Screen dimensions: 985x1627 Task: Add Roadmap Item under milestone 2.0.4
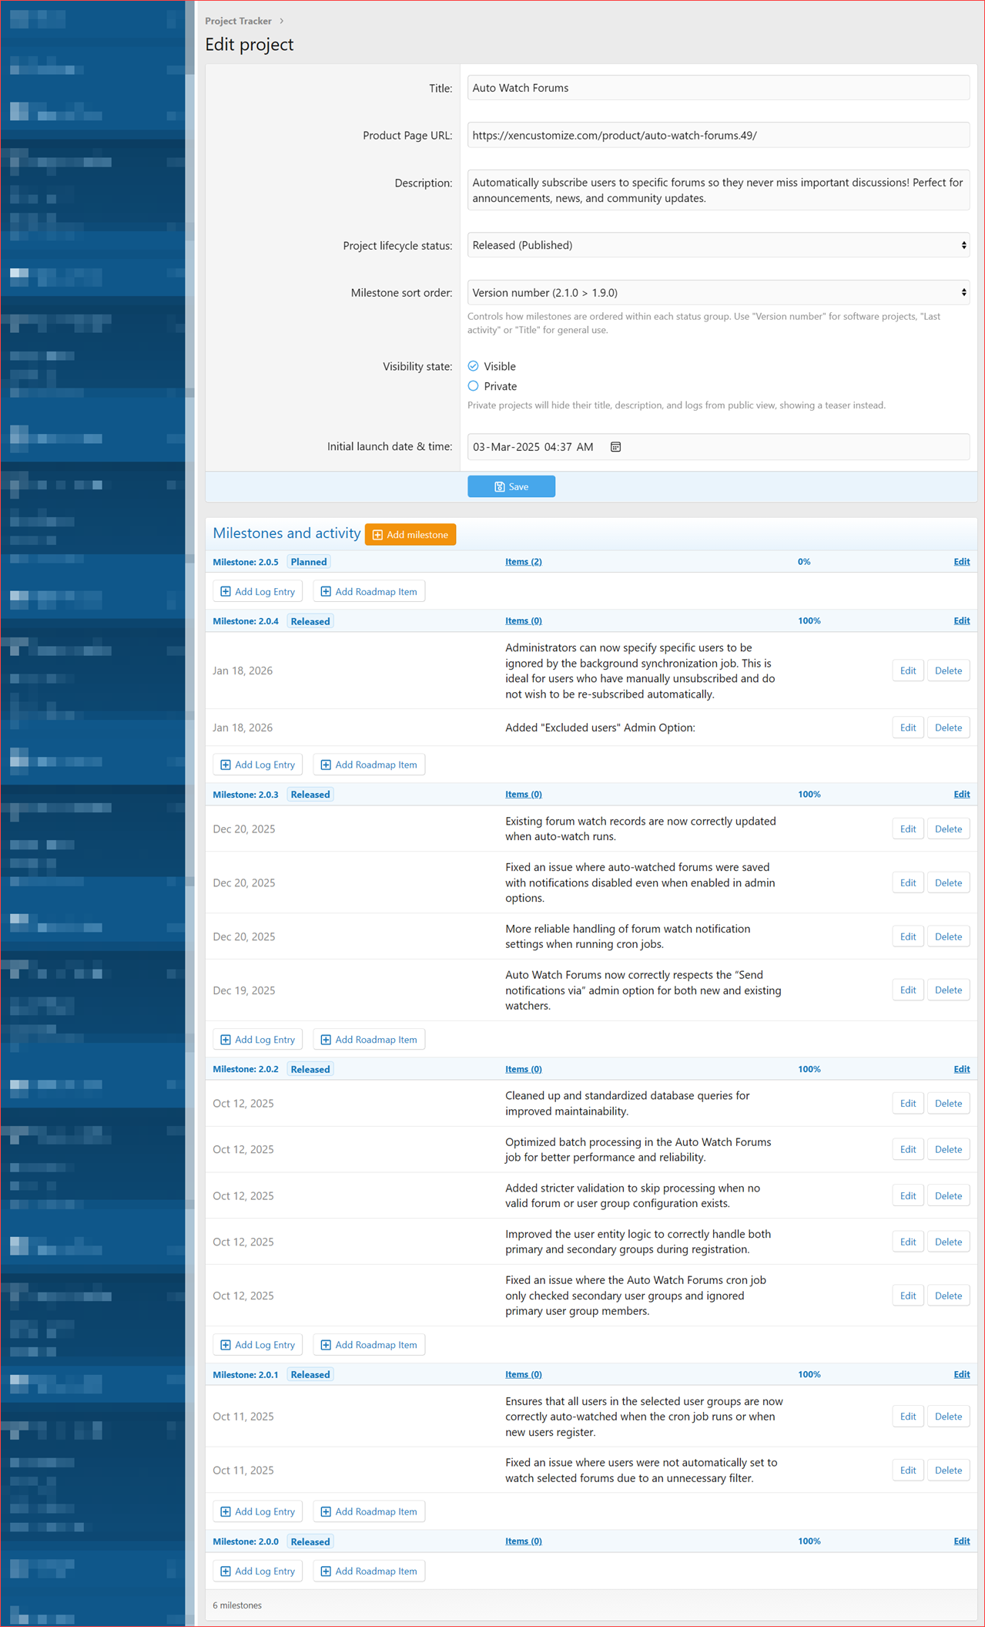click(369, 765)
